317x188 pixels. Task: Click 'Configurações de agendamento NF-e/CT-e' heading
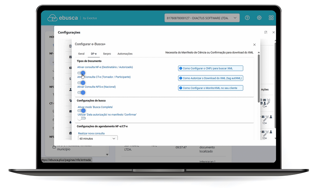point(102,126)
